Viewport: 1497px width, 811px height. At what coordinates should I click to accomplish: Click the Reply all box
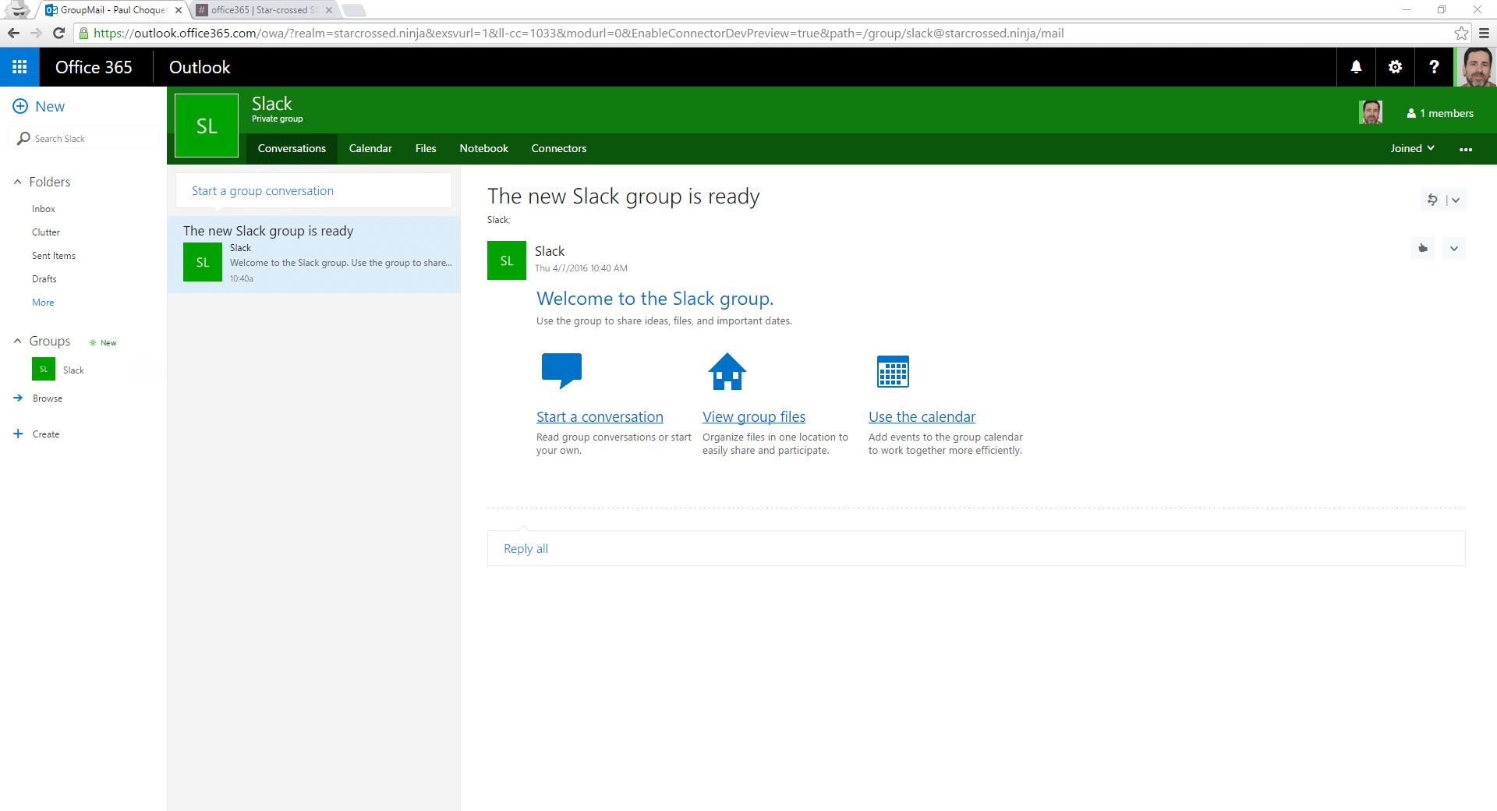click(976, 548)
